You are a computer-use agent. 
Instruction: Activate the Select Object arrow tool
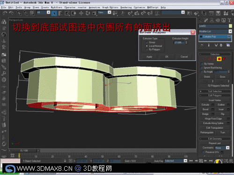54,14
